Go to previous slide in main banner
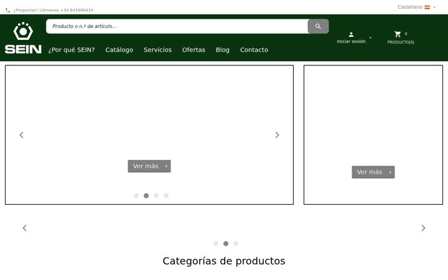The image size is (448, 280). pyautogui.click(x=21, y=135)
